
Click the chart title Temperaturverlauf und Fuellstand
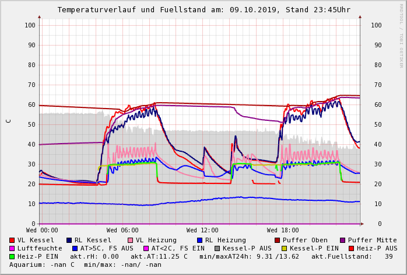click(203, 10)
